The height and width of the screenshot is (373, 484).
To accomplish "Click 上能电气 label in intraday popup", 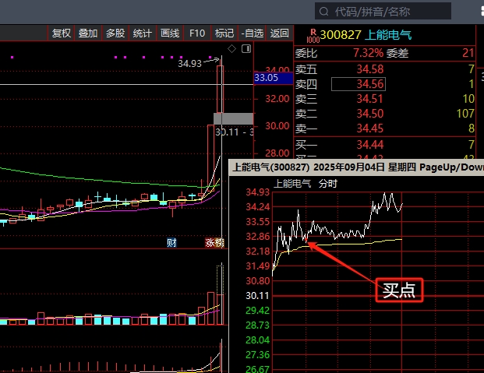I will pyautogui.click(x=292, y=184).
